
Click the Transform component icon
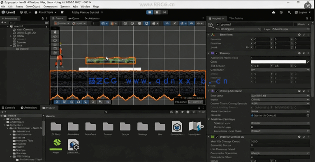click(213, 35)
